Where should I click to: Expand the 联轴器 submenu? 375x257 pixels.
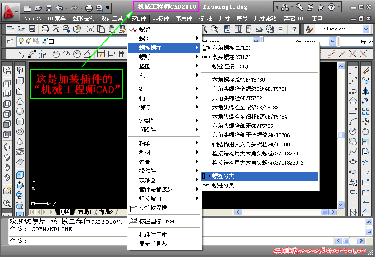[164, 180]
